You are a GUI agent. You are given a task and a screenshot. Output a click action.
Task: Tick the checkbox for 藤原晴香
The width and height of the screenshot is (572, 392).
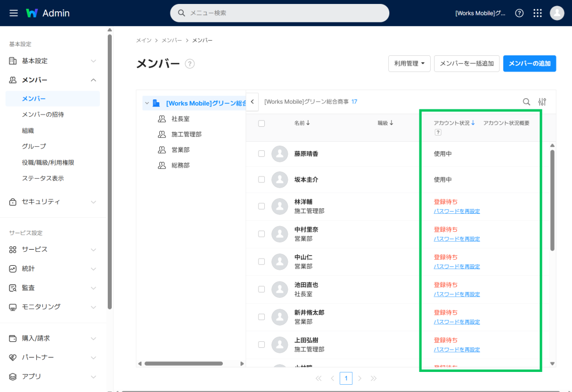pos(261,154)
